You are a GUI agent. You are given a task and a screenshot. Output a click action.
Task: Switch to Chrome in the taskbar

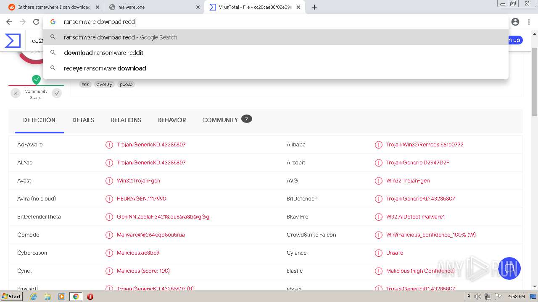76,297
